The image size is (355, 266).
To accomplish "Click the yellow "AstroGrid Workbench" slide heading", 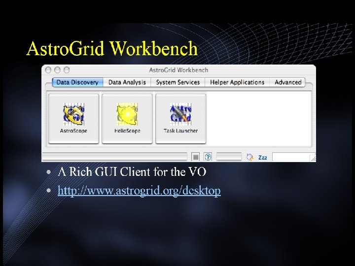I will click(x=112, y=48).
